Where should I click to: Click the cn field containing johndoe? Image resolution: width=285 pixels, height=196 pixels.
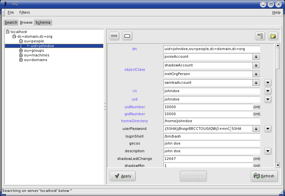[x=212, y=91]
